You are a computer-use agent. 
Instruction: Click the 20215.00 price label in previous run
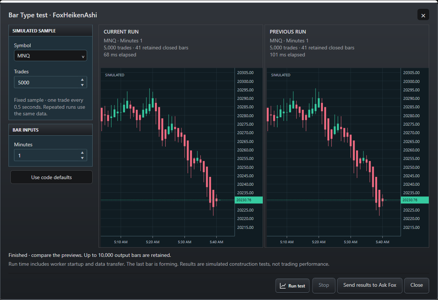click(411, 227)
